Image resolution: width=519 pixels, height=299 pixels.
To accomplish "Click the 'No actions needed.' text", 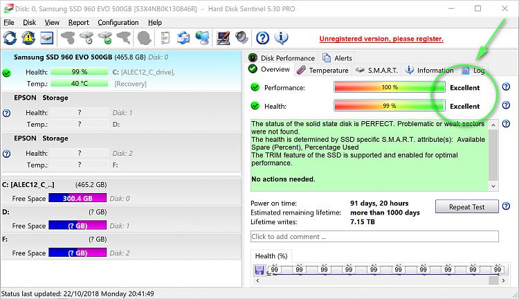I will click(x=283, y=179).
